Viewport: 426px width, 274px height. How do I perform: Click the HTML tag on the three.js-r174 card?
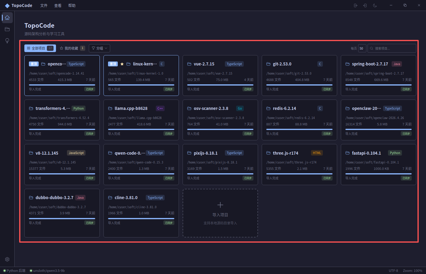317,153
